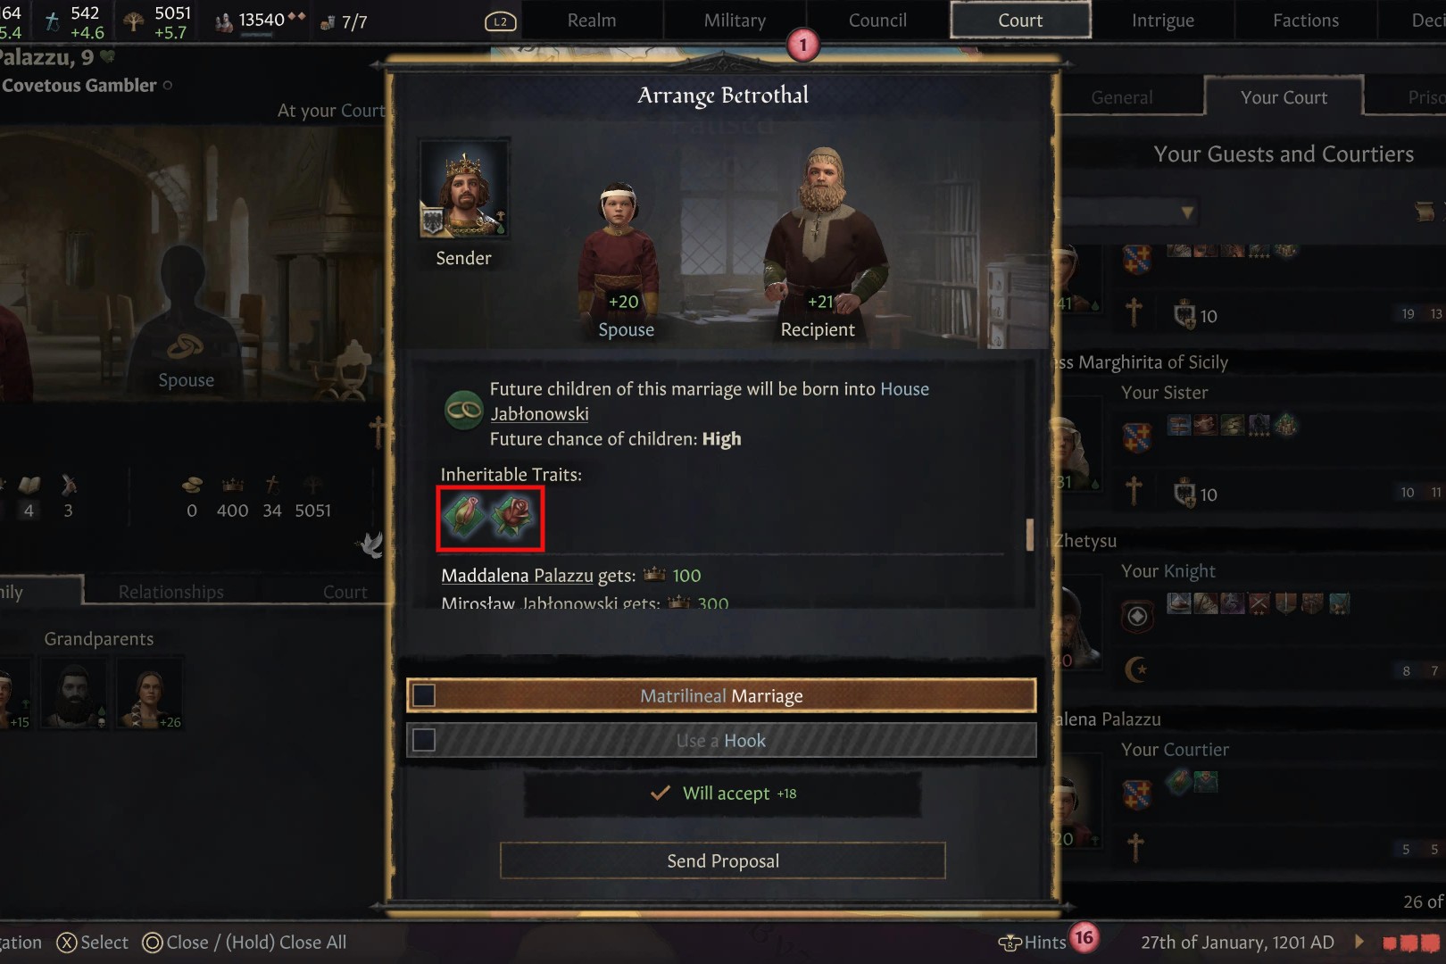
Task: Select the green bird inheritable trait icon
Action: pos(464,517)
